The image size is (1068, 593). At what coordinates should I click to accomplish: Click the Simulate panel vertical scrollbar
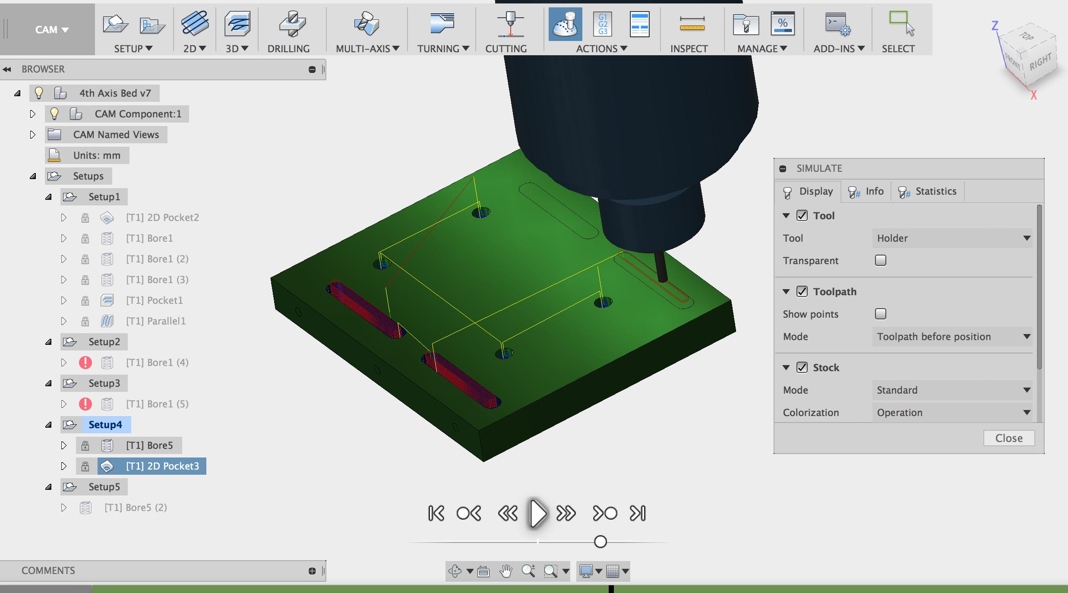pyautogui.click(x=1039, y=287)
